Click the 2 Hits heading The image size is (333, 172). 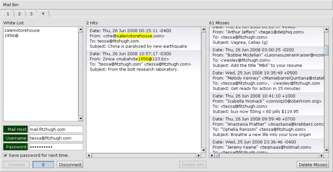[92, 23]
